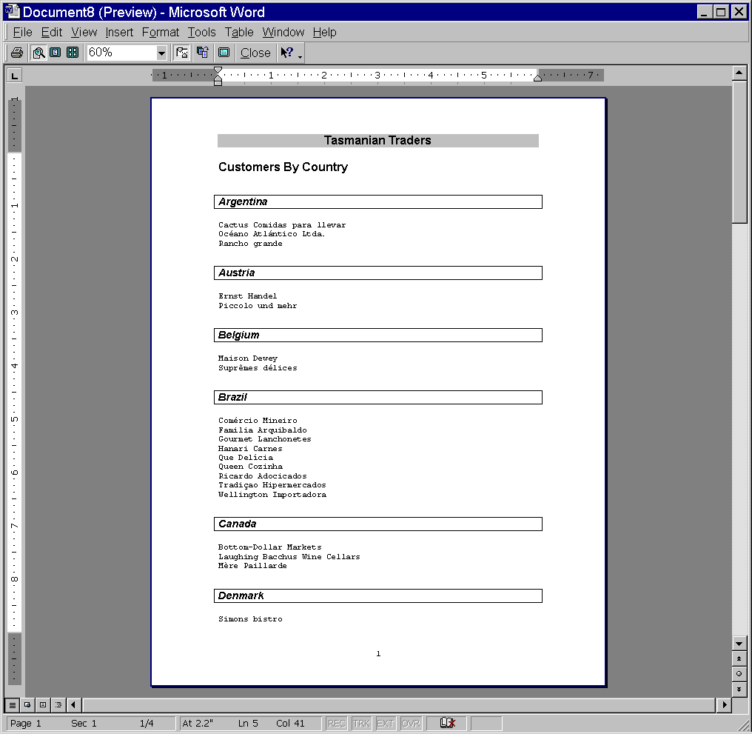The width and height of the screenshot is (752, 734).
Task: Click the Austria country header box
Action: pyautogui.click(x=378, y=273)
